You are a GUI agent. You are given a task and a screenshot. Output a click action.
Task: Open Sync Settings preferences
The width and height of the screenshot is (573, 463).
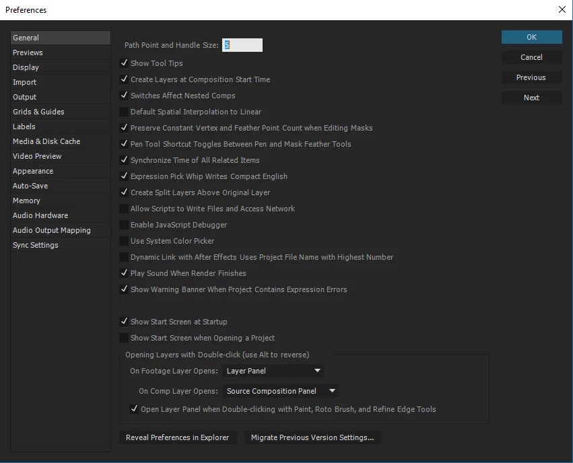pyautogui.click(x=61, y=245)
